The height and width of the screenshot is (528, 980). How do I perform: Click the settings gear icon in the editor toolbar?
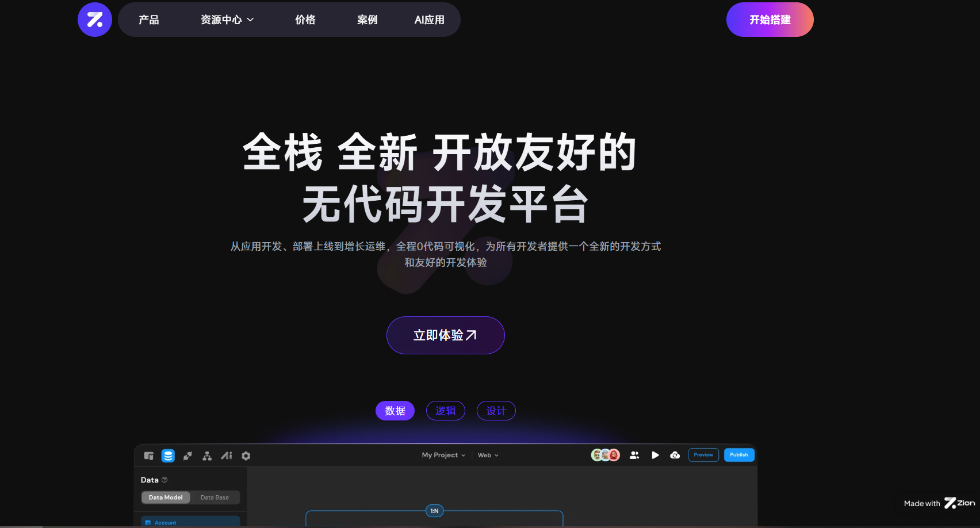(246, 455)
